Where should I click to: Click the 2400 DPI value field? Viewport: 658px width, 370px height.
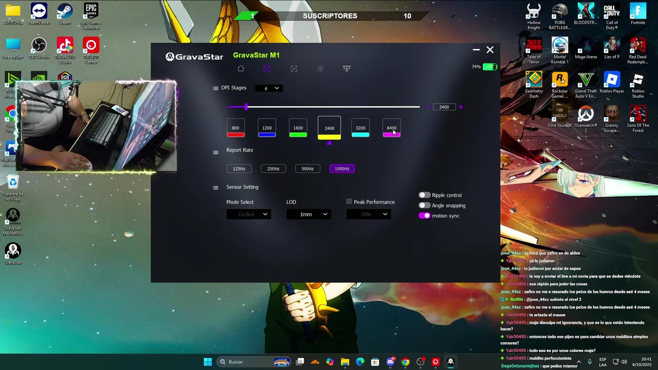[x=444, y=107]
